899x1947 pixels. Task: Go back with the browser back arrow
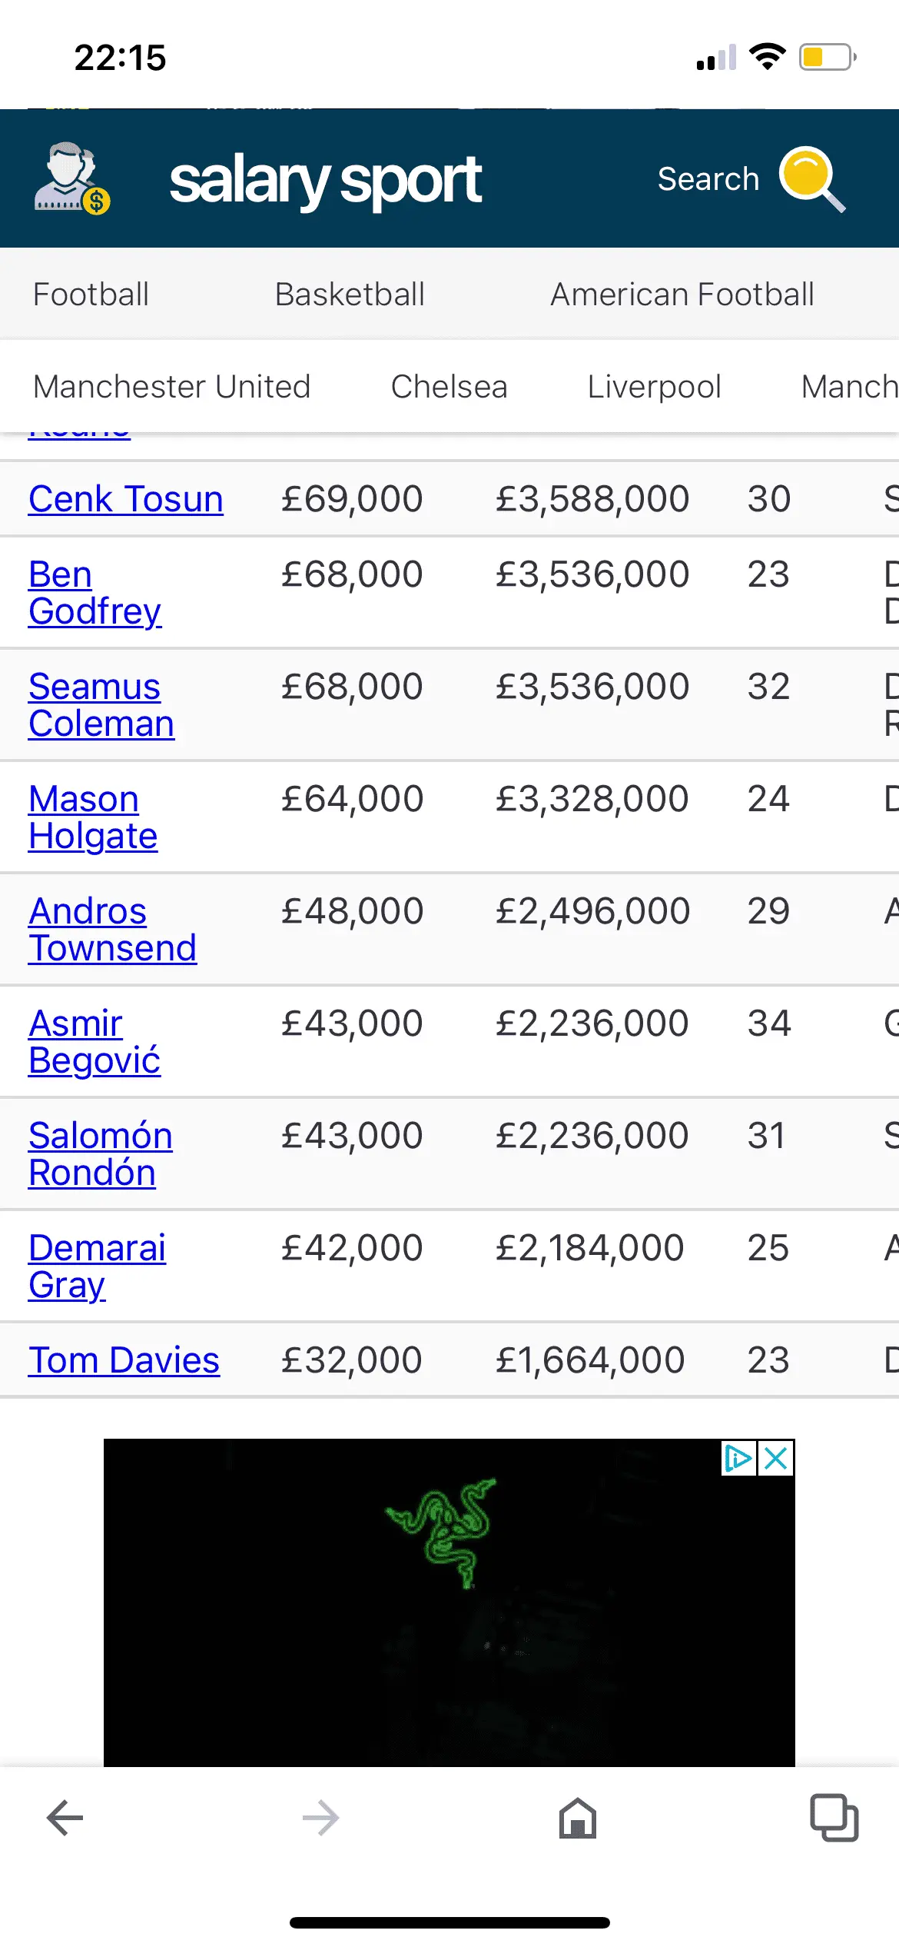click(65, 1818)
